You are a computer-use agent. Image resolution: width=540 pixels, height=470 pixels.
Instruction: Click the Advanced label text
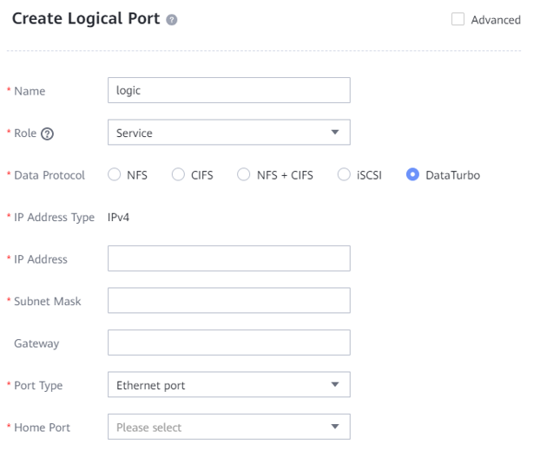coord(496,20)
